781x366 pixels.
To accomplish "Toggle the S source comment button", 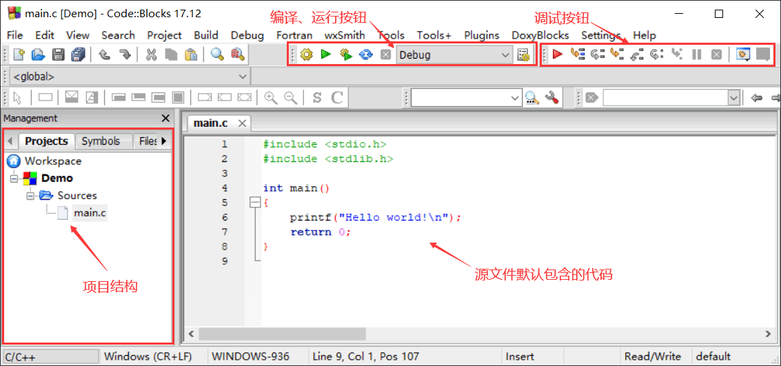I will pos(317,98).
